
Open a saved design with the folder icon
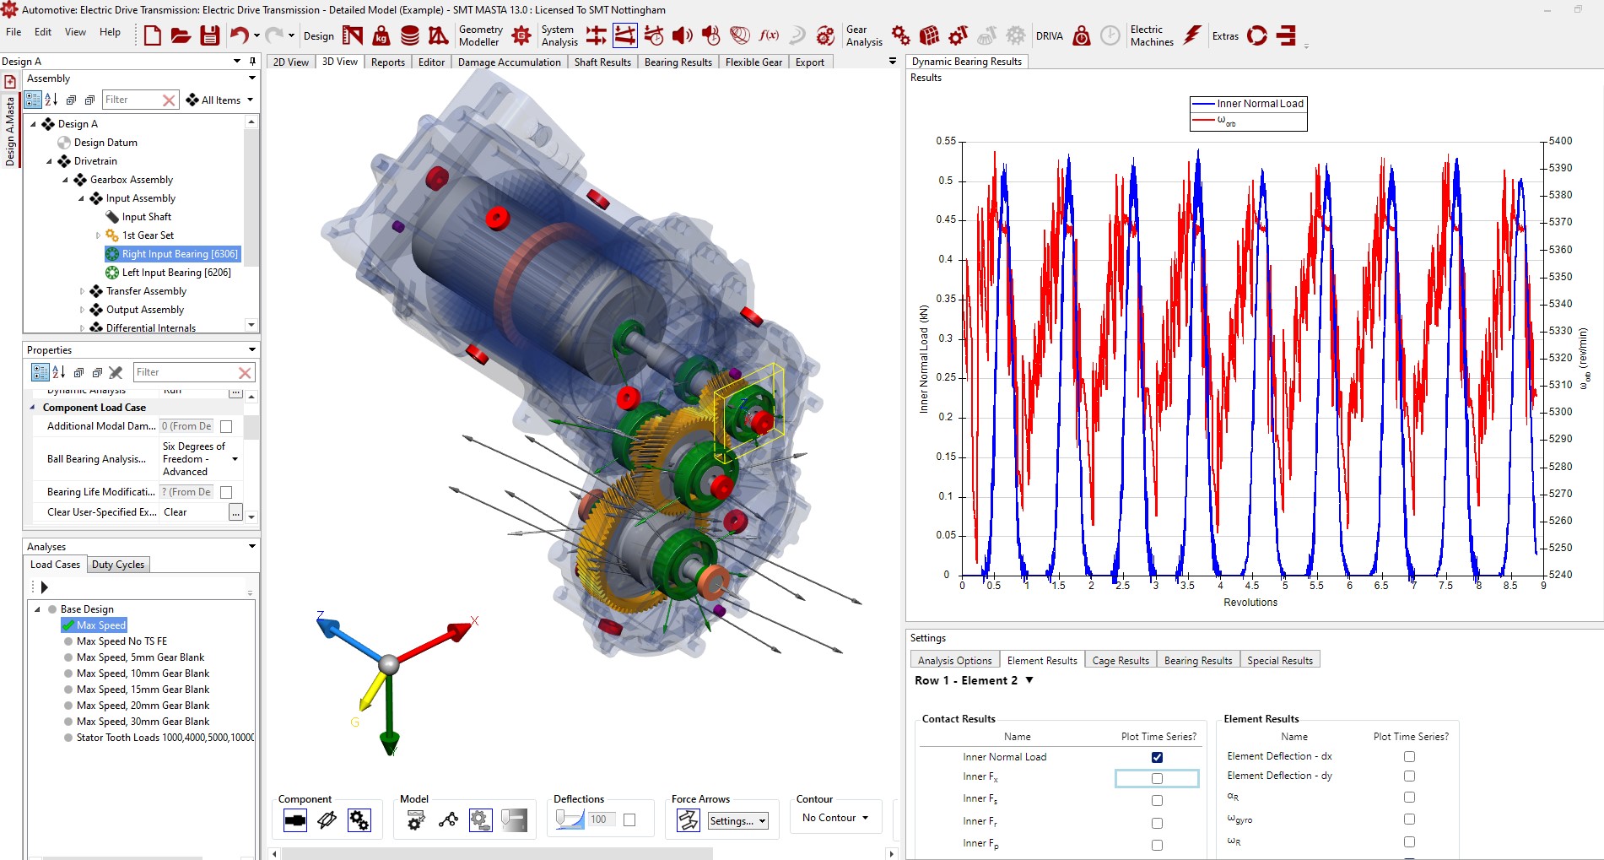[x=181, y=35]
